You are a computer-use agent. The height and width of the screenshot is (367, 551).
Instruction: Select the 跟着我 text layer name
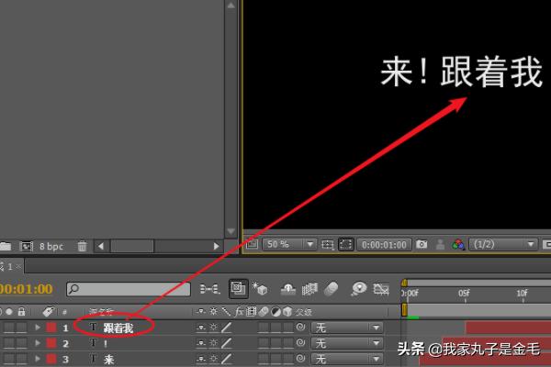[118, 328]
